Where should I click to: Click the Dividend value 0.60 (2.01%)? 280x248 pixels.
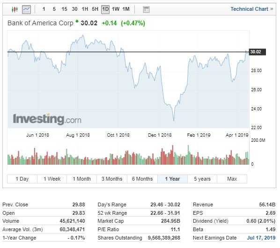click(x=261, y=221)
